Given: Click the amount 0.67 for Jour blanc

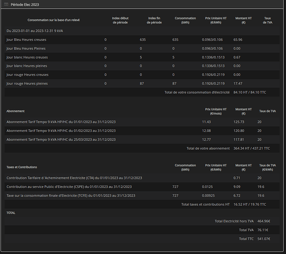Looking at the screenshot, I should click(x=237, y=57).
